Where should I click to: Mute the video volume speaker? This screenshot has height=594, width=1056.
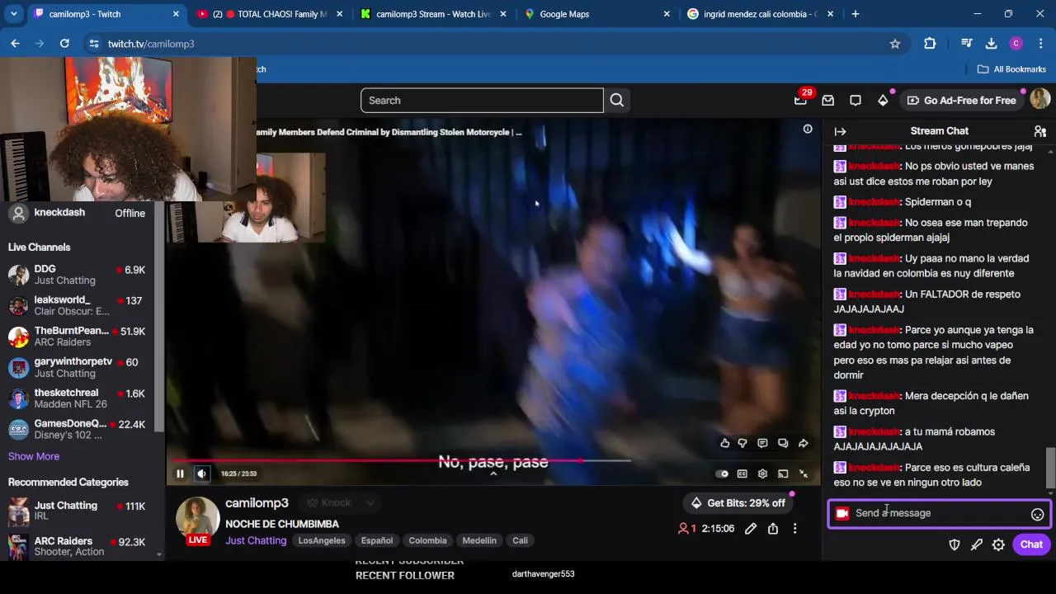(x=202, y=474)
